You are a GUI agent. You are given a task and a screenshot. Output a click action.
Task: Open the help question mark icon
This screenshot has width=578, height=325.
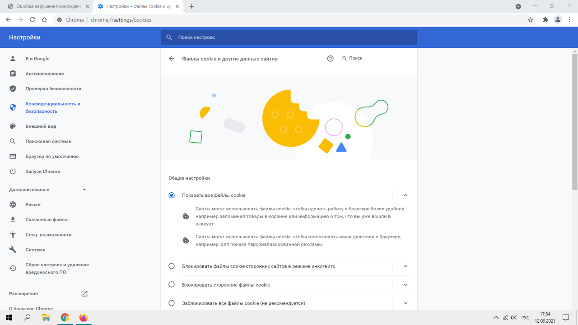pos(330,59)
